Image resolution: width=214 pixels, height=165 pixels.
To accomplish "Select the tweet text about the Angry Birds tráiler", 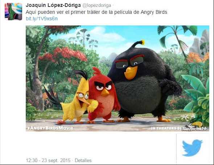I will tap(96, 12).
